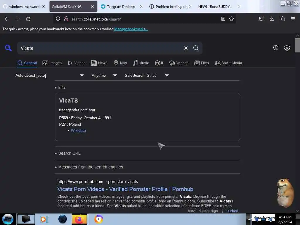This screenshot has width=300, height=225.
Task: Open the black box taskbar application
Action: [x=26, y=219]
